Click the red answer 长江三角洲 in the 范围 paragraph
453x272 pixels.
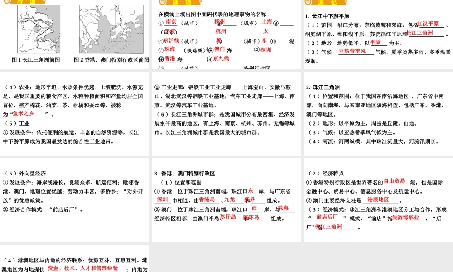pyautogui.click(x=420, y=33)
